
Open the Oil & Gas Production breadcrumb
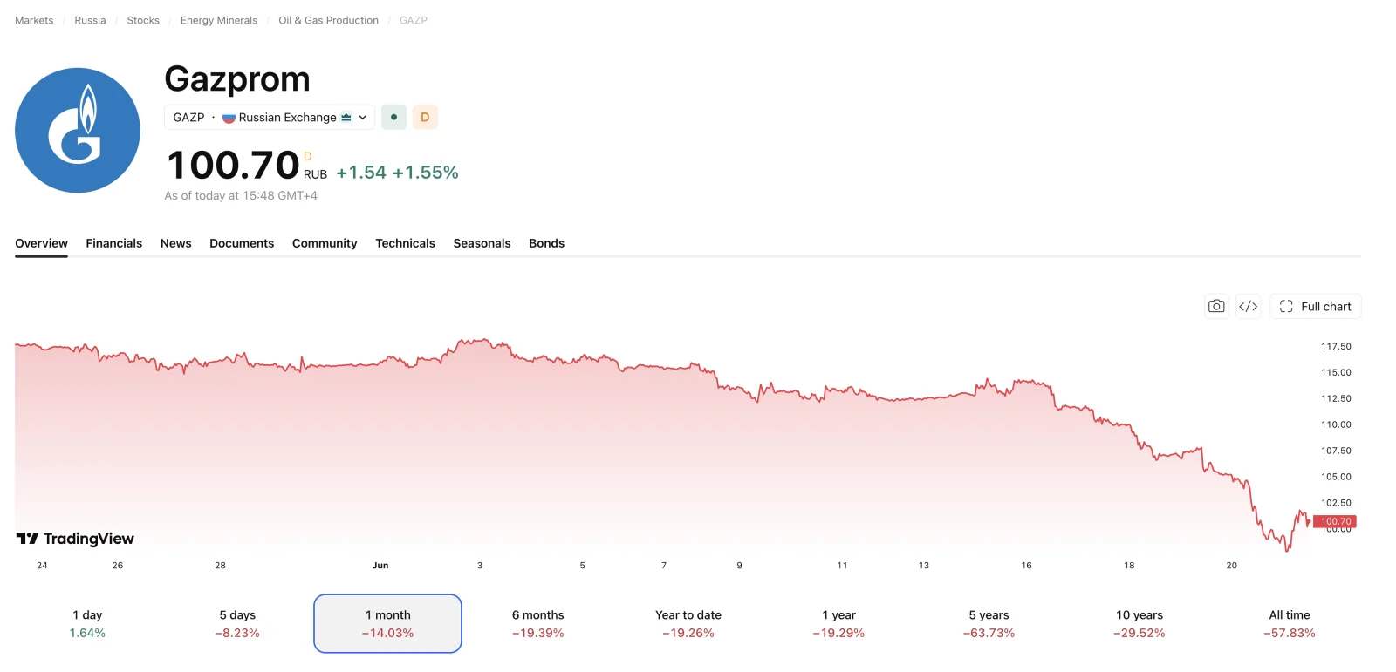[329, 20]
